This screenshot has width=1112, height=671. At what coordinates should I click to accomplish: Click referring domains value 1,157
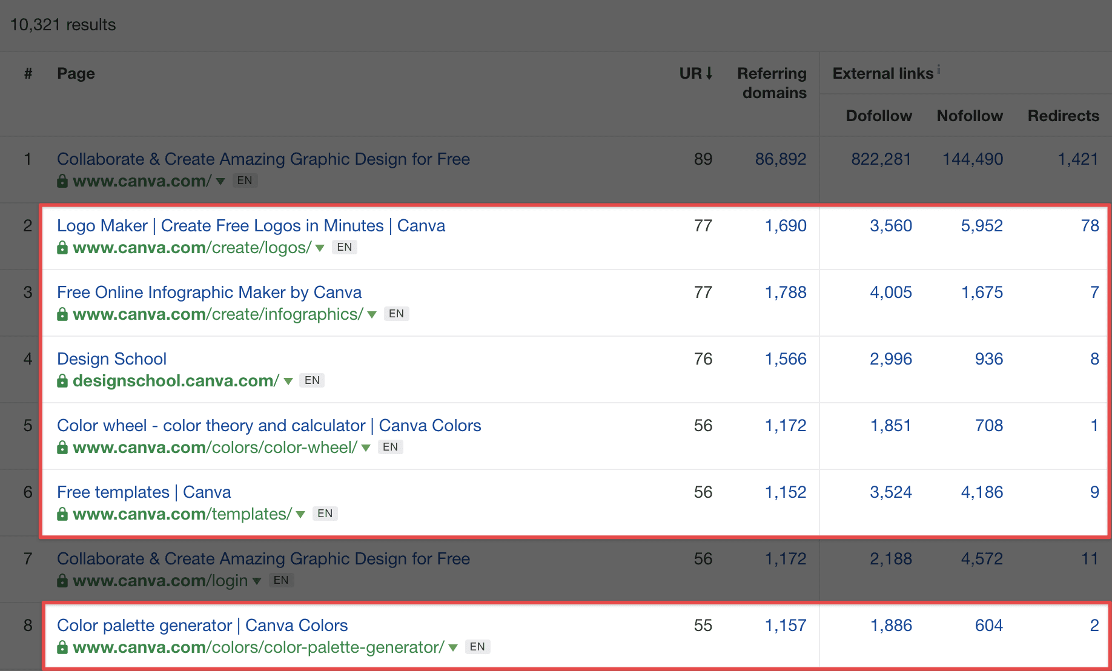point(786,626)
